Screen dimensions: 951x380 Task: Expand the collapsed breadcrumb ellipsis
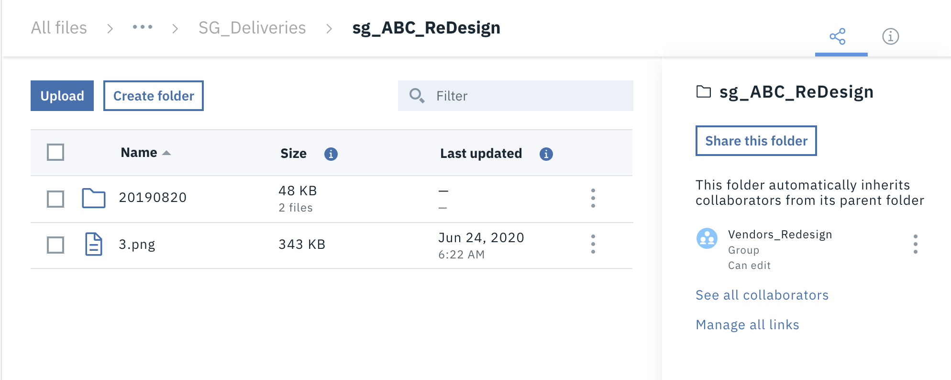pos(143,27)
